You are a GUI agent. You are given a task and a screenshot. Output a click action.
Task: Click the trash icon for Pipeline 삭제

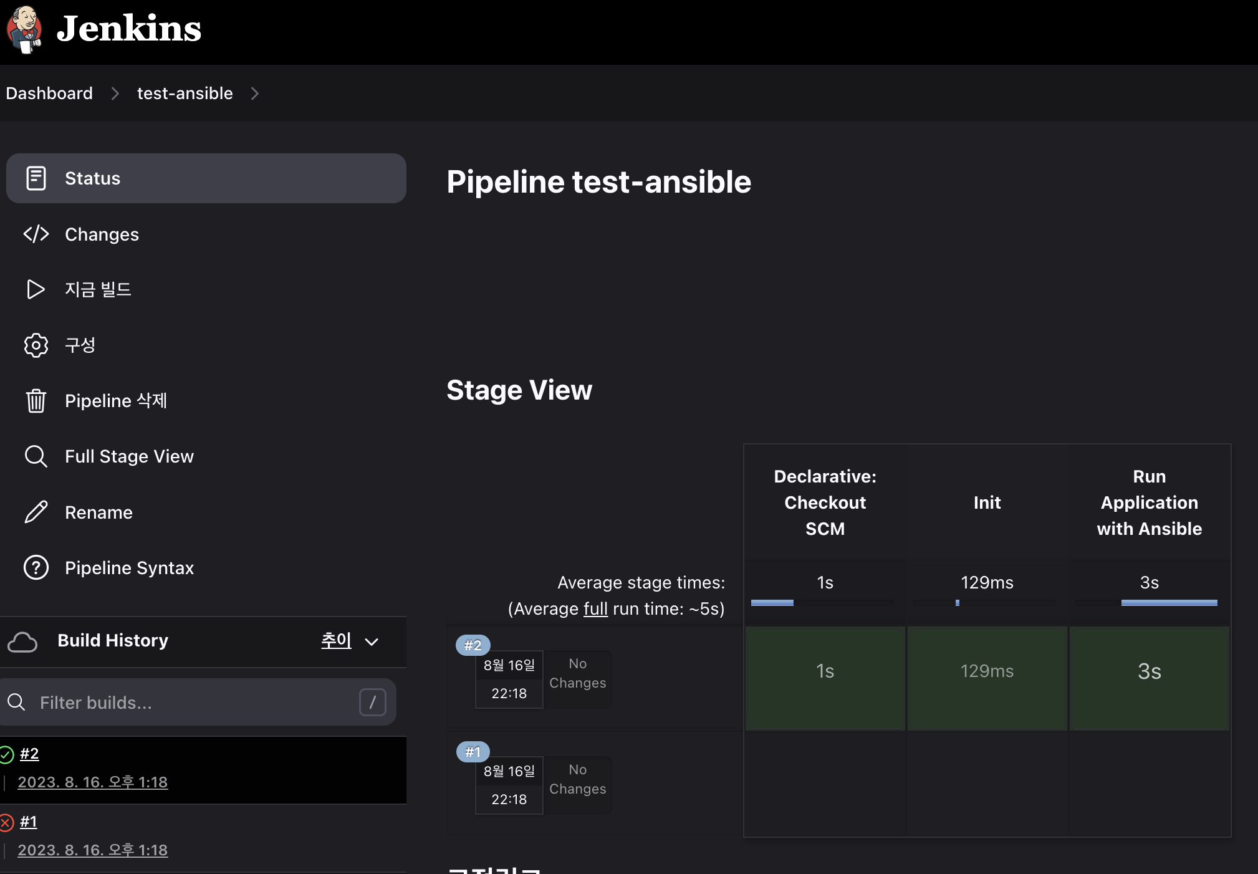click(36, 401)
